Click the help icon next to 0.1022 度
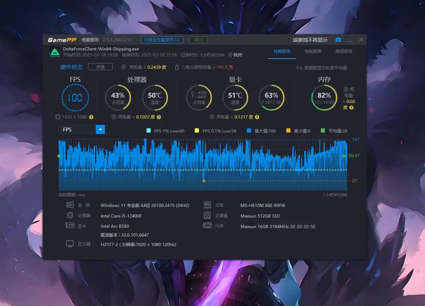The width and height of the screenshot is (425, 306). click(x=159, y=117)
